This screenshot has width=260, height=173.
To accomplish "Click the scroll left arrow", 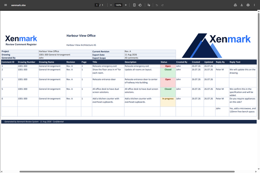I will pyautogui.click(x=2, y=171).
